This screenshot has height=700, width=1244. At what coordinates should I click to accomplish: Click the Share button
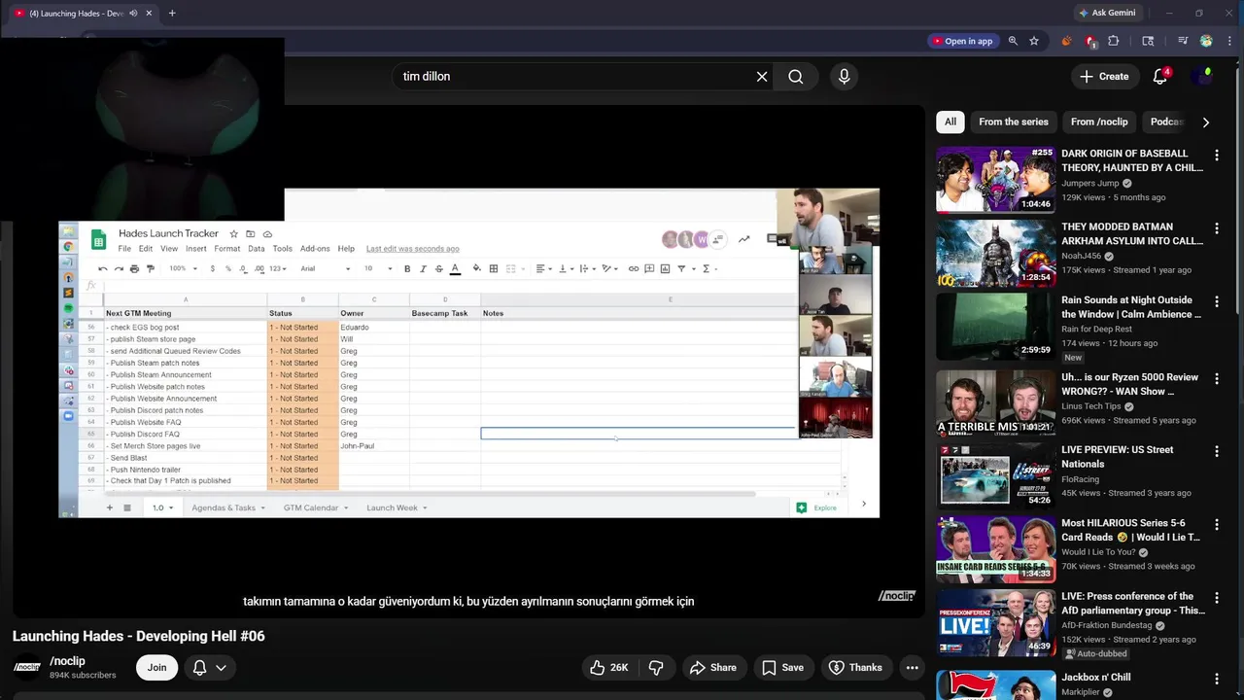[x=713, y=667]
